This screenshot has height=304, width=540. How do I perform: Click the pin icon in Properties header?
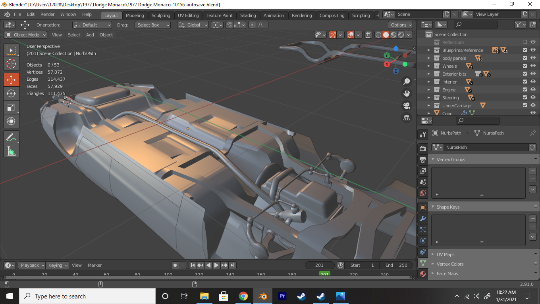pos(533,133)
